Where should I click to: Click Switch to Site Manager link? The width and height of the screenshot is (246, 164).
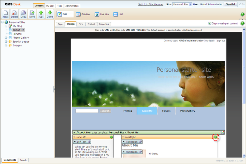[151, 4]
